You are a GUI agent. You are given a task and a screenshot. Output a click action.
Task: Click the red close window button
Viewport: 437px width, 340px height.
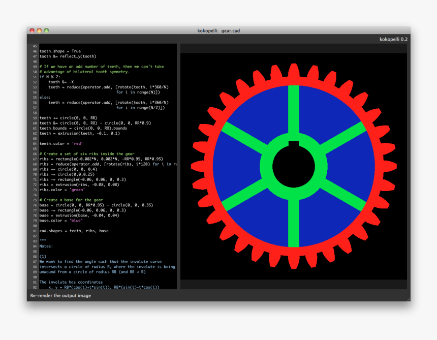[32, 30]
